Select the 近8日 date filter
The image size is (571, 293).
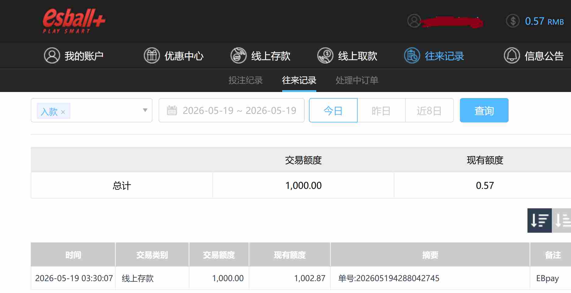(429, 110)
